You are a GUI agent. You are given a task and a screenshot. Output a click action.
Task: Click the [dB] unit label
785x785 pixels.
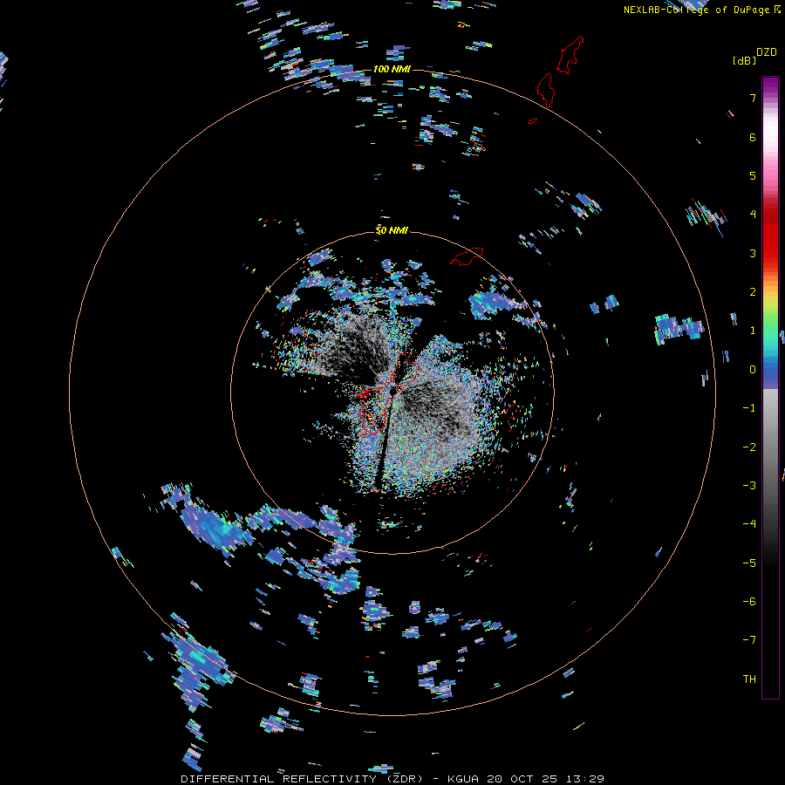point(744,60)
